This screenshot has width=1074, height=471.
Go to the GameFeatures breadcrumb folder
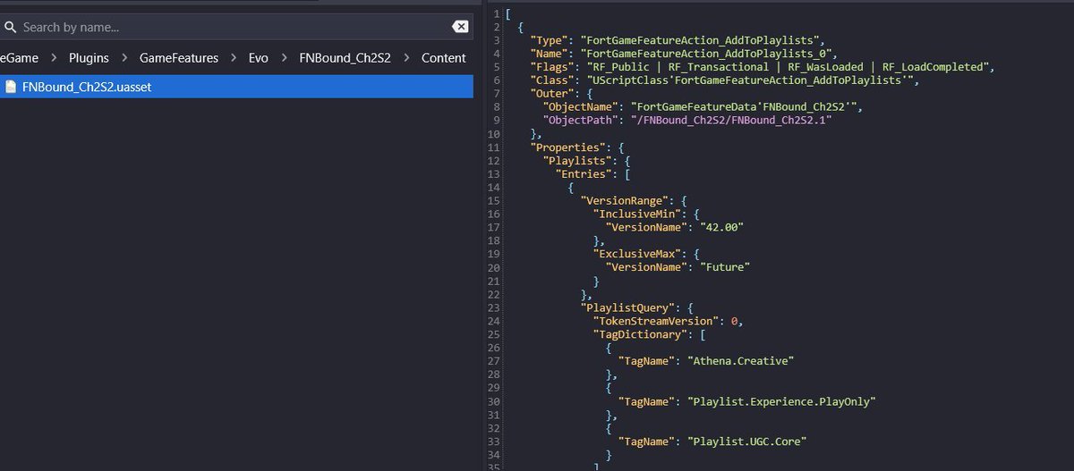pyautogui.click(x=179, y=58)
